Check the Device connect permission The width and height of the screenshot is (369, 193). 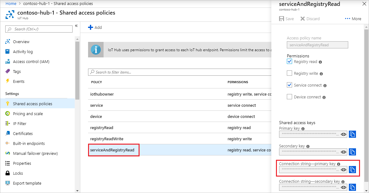[289, 97]
